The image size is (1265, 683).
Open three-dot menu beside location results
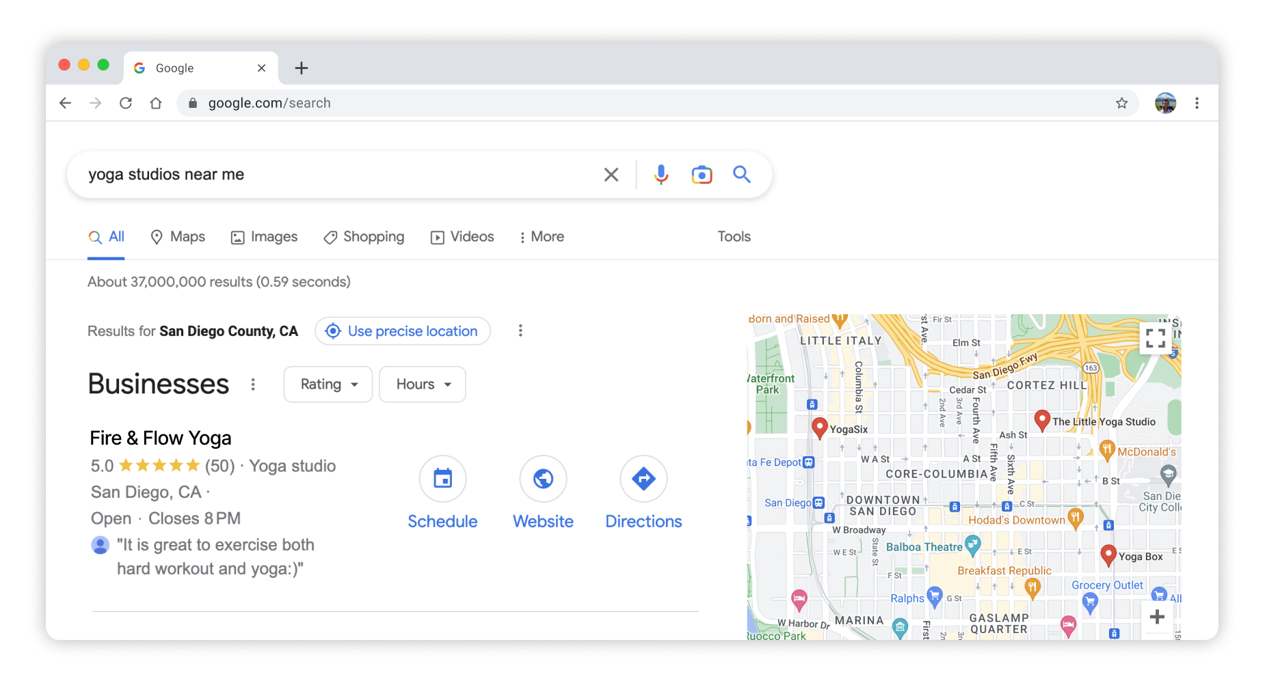520,331
